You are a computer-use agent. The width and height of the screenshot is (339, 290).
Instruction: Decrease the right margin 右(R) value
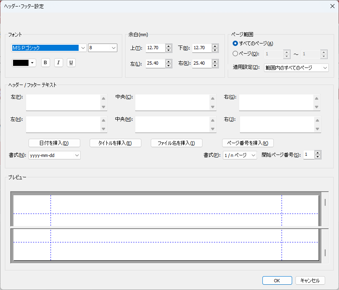coord(215,65)
